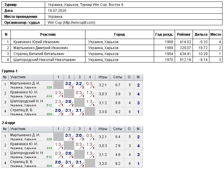The height and width of the screenshot is (169, 224).
Task: Click delta value 18.72
Action: pyautogui.click(x=203, y=48)
